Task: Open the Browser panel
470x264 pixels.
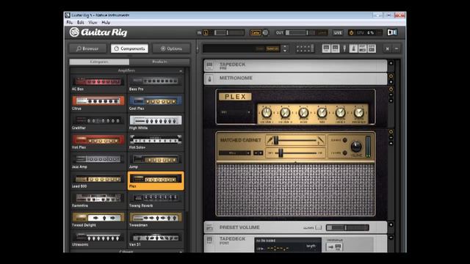Action: pos(87,48)
